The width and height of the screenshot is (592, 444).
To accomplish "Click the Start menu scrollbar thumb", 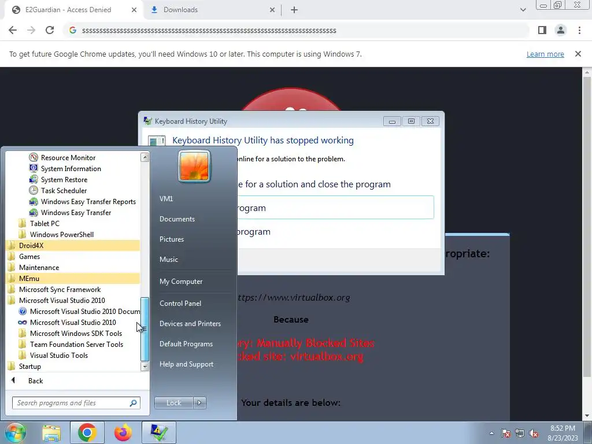I will [145, 329].
